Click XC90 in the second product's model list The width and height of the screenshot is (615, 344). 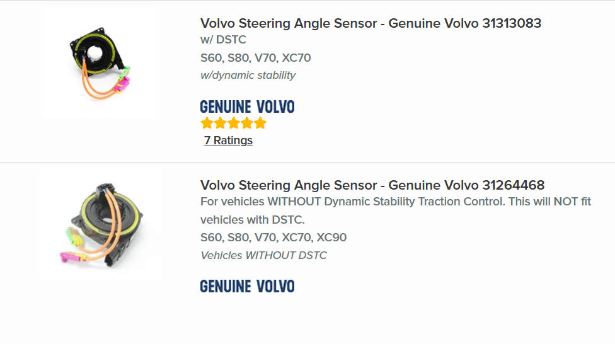click(331, 238)
